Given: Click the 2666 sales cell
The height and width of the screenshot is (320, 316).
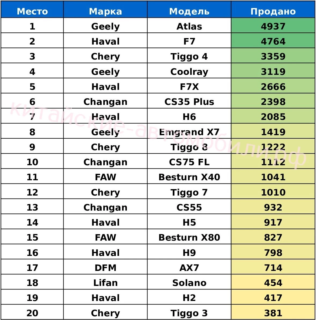Looking at the screenshot, I should click(x=273, y=87).
